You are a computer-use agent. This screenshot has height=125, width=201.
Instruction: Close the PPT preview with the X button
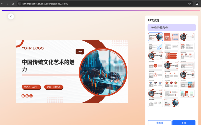pyautogui.click(x=11, y=16)
